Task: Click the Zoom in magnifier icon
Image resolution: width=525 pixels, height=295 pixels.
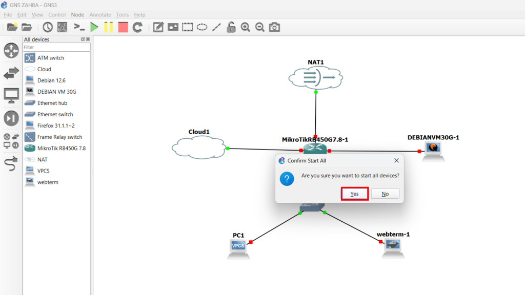Action: (x=246, y=27)
